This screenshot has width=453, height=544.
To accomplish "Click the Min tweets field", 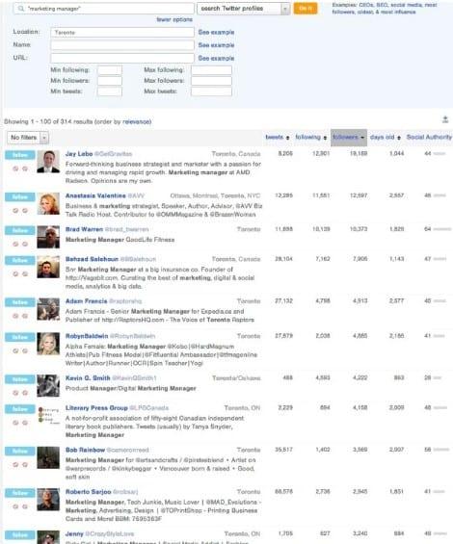I will click(x=110, y=91).
